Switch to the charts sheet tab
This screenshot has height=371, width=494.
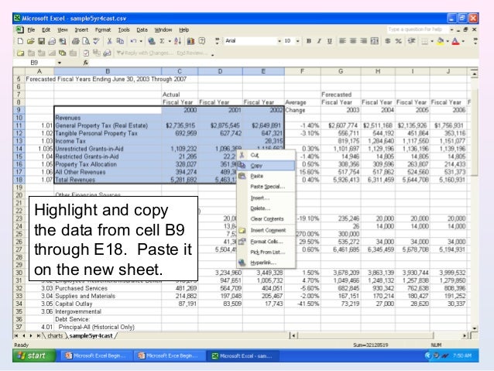[x=55, y=335]
